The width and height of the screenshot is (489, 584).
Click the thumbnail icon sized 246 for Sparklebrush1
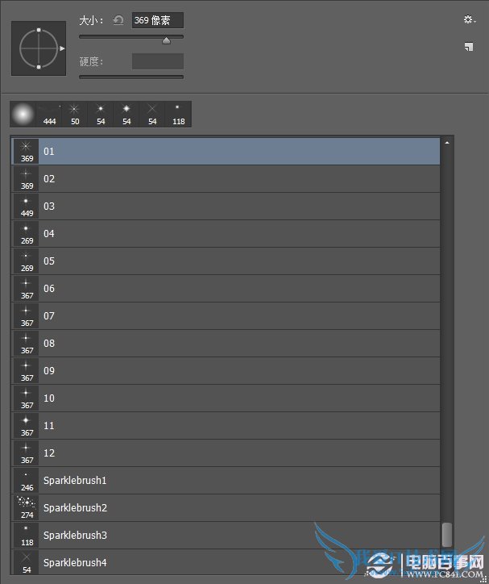pos(26,481)
